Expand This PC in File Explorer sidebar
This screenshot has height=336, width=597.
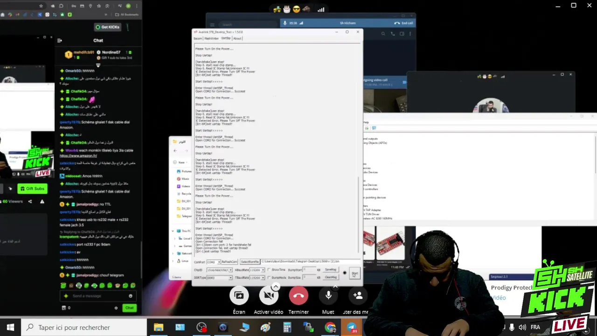point(173,231)
